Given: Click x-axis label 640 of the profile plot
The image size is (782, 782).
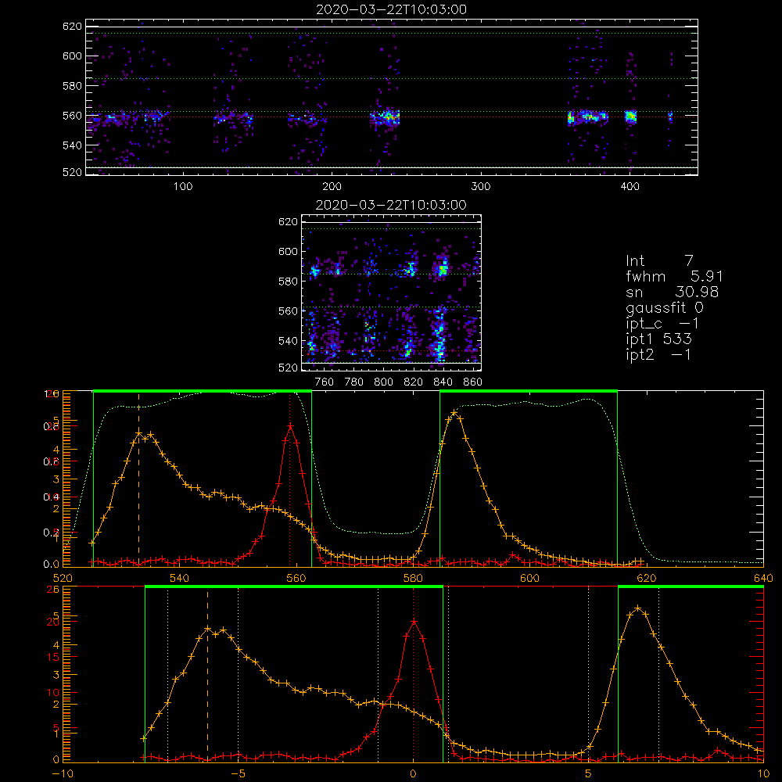Looking at the screenshot, I should pyautogui.click(x=763, y=579).
